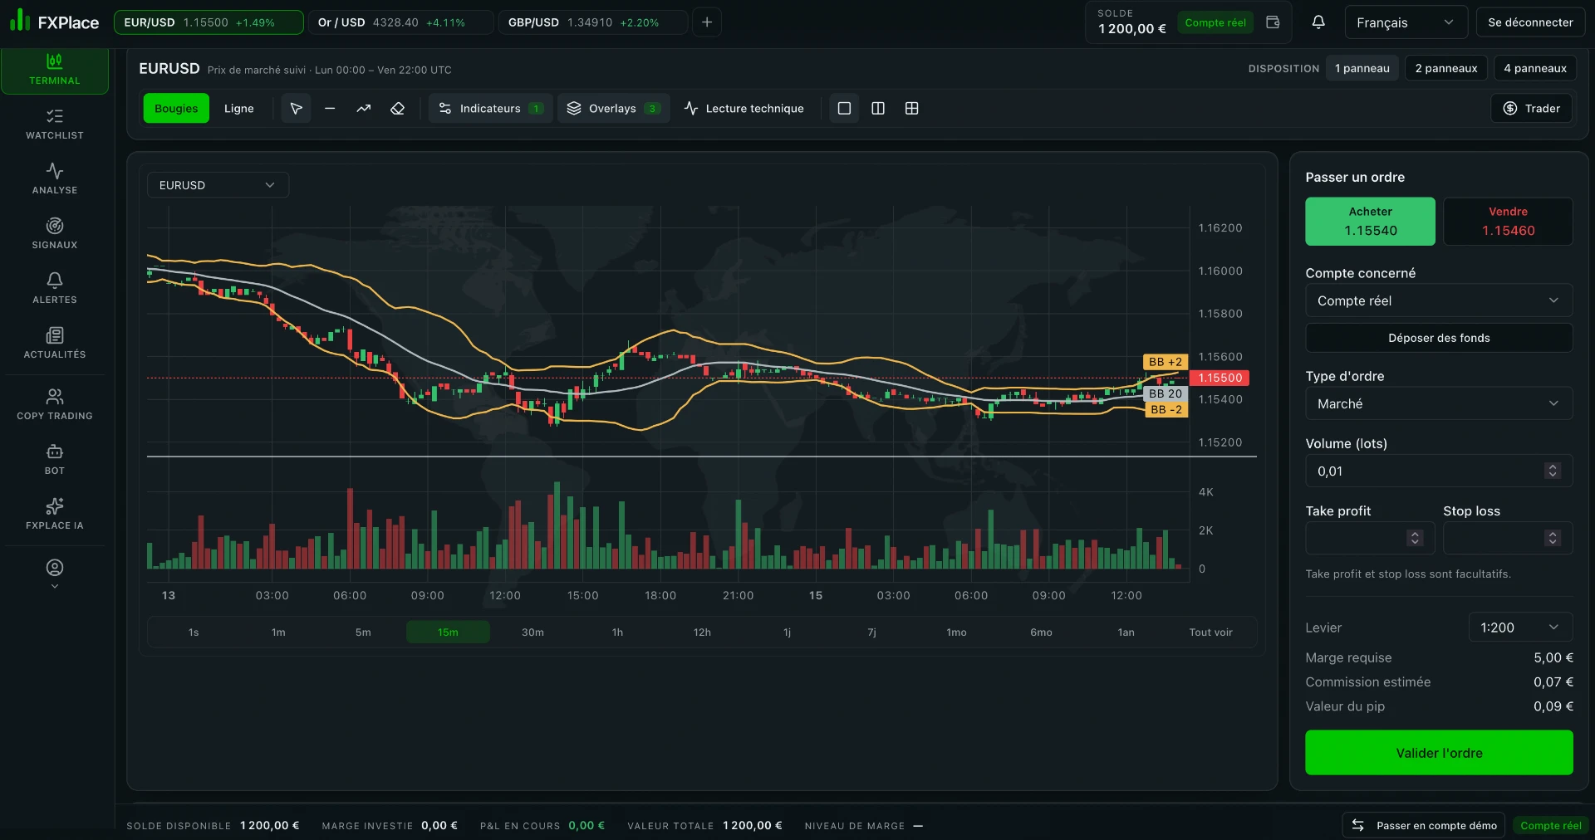Open the FXPlace IA assistant
1595x840 pixels.
55,514
